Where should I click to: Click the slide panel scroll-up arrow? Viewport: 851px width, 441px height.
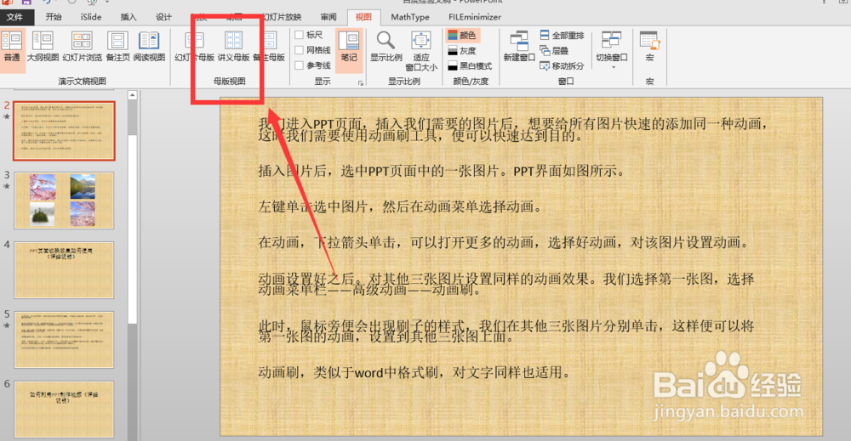click(x=133, y=95)
